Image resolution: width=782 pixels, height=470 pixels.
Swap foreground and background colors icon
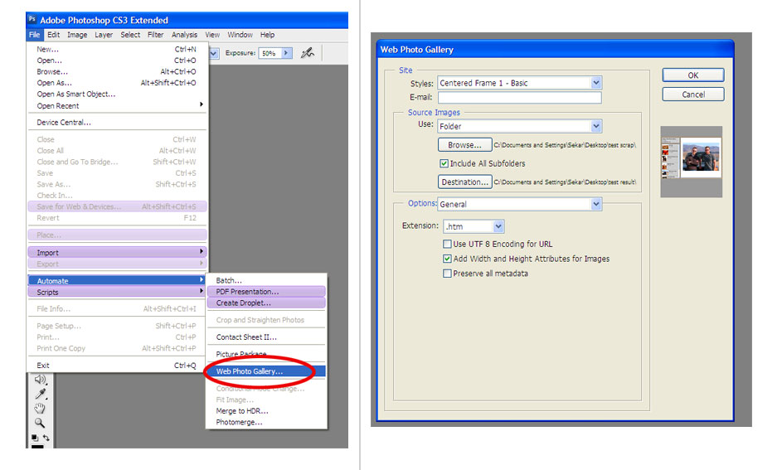tap(46, 438)
